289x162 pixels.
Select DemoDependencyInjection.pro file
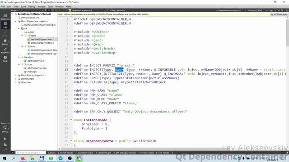click(40, 25)
